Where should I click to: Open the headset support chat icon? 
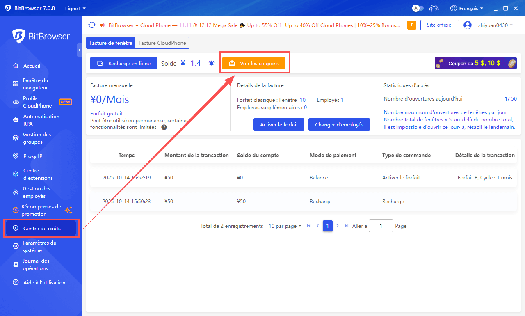[434, 8]
